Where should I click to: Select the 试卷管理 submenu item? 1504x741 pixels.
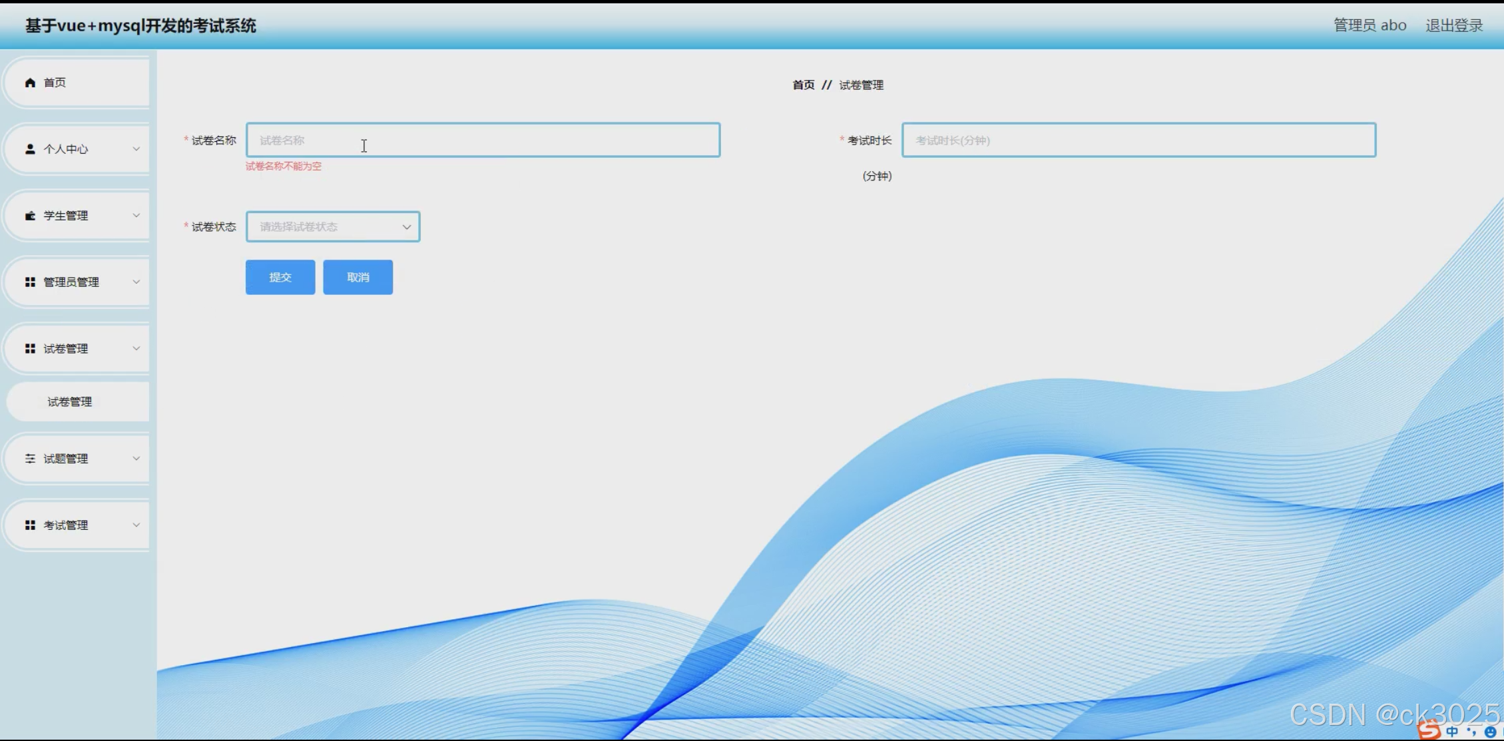click(70, 402)
